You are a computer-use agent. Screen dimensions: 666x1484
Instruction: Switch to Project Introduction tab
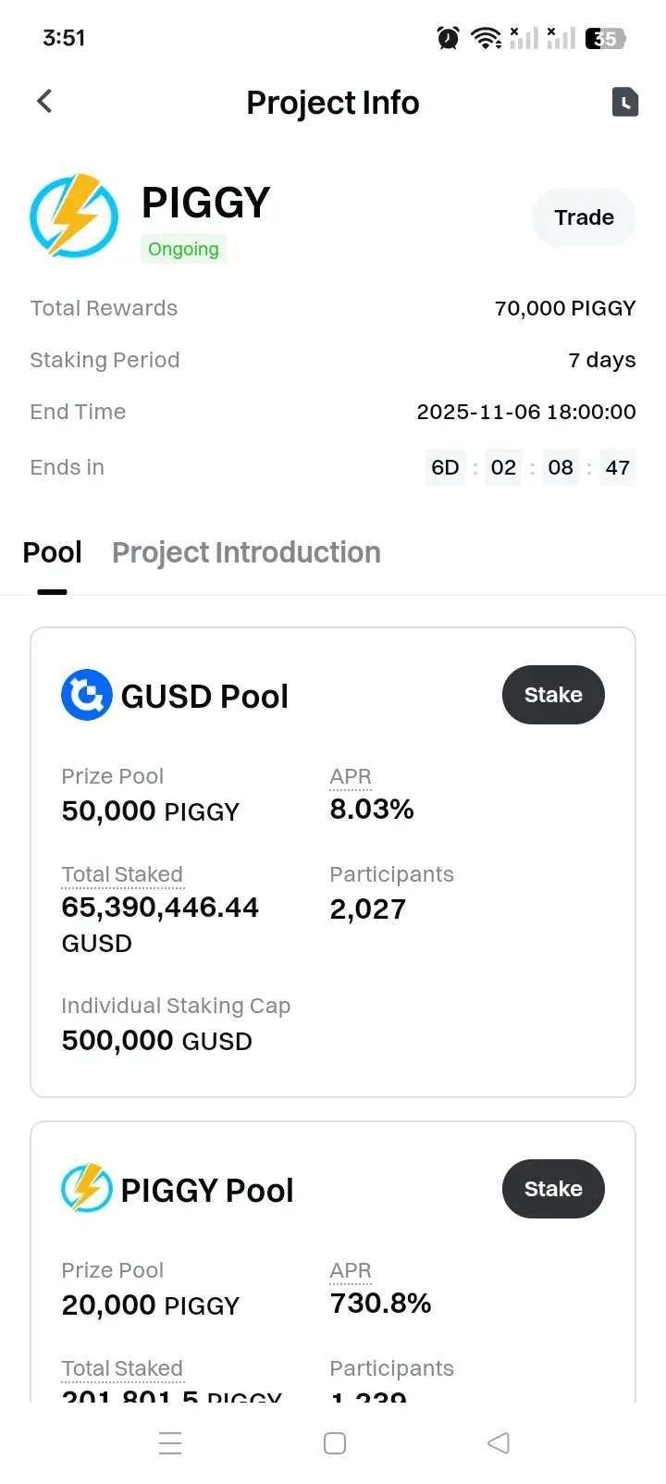[246, 552]
